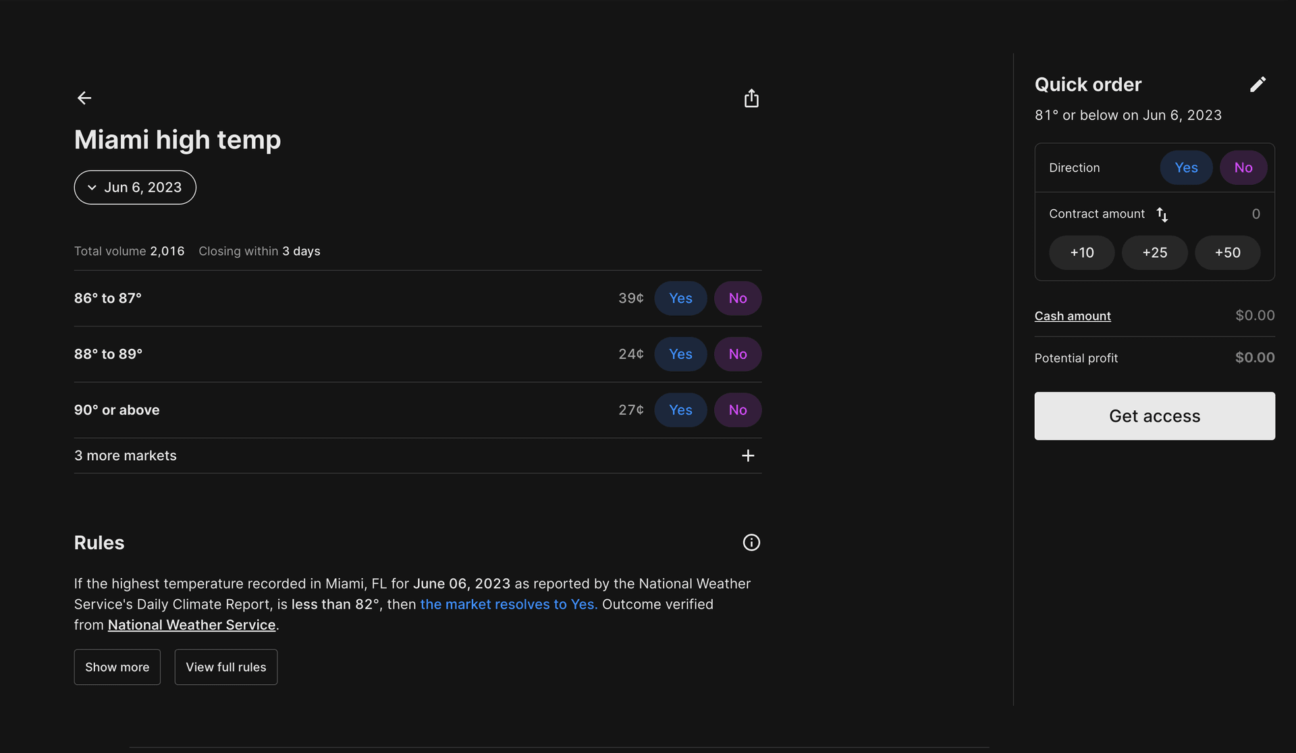The image size is (1296, 753).
Task: Click the Rules info icon
Action: click(751, 542)
